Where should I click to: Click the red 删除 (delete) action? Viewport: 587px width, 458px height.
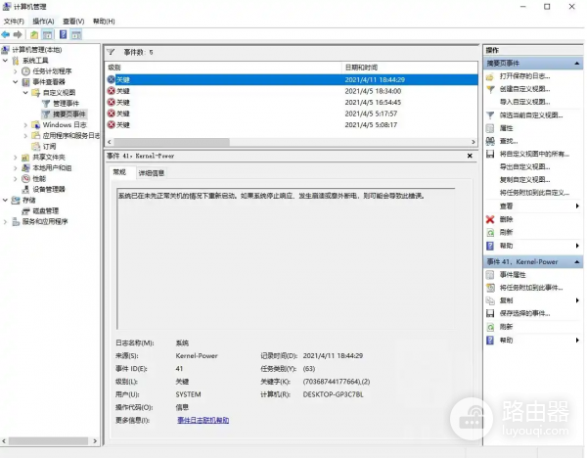pos(506,219)
